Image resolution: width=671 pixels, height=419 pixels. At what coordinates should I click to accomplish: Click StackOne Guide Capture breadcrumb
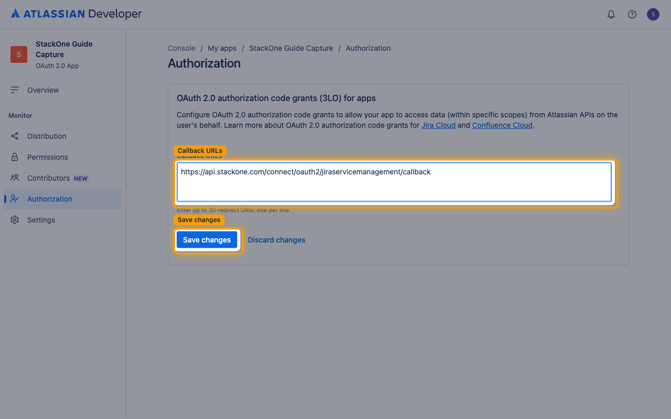(x=291, y=48)
